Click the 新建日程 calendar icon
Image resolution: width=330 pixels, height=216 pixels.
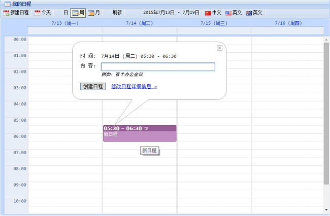click(x=6, y=13)
